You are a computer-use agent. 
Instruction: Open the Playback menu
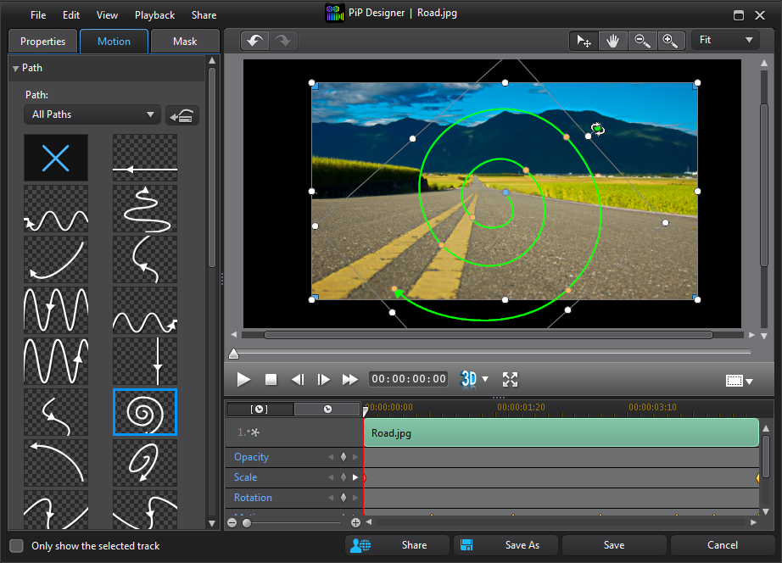coord(154,14)
